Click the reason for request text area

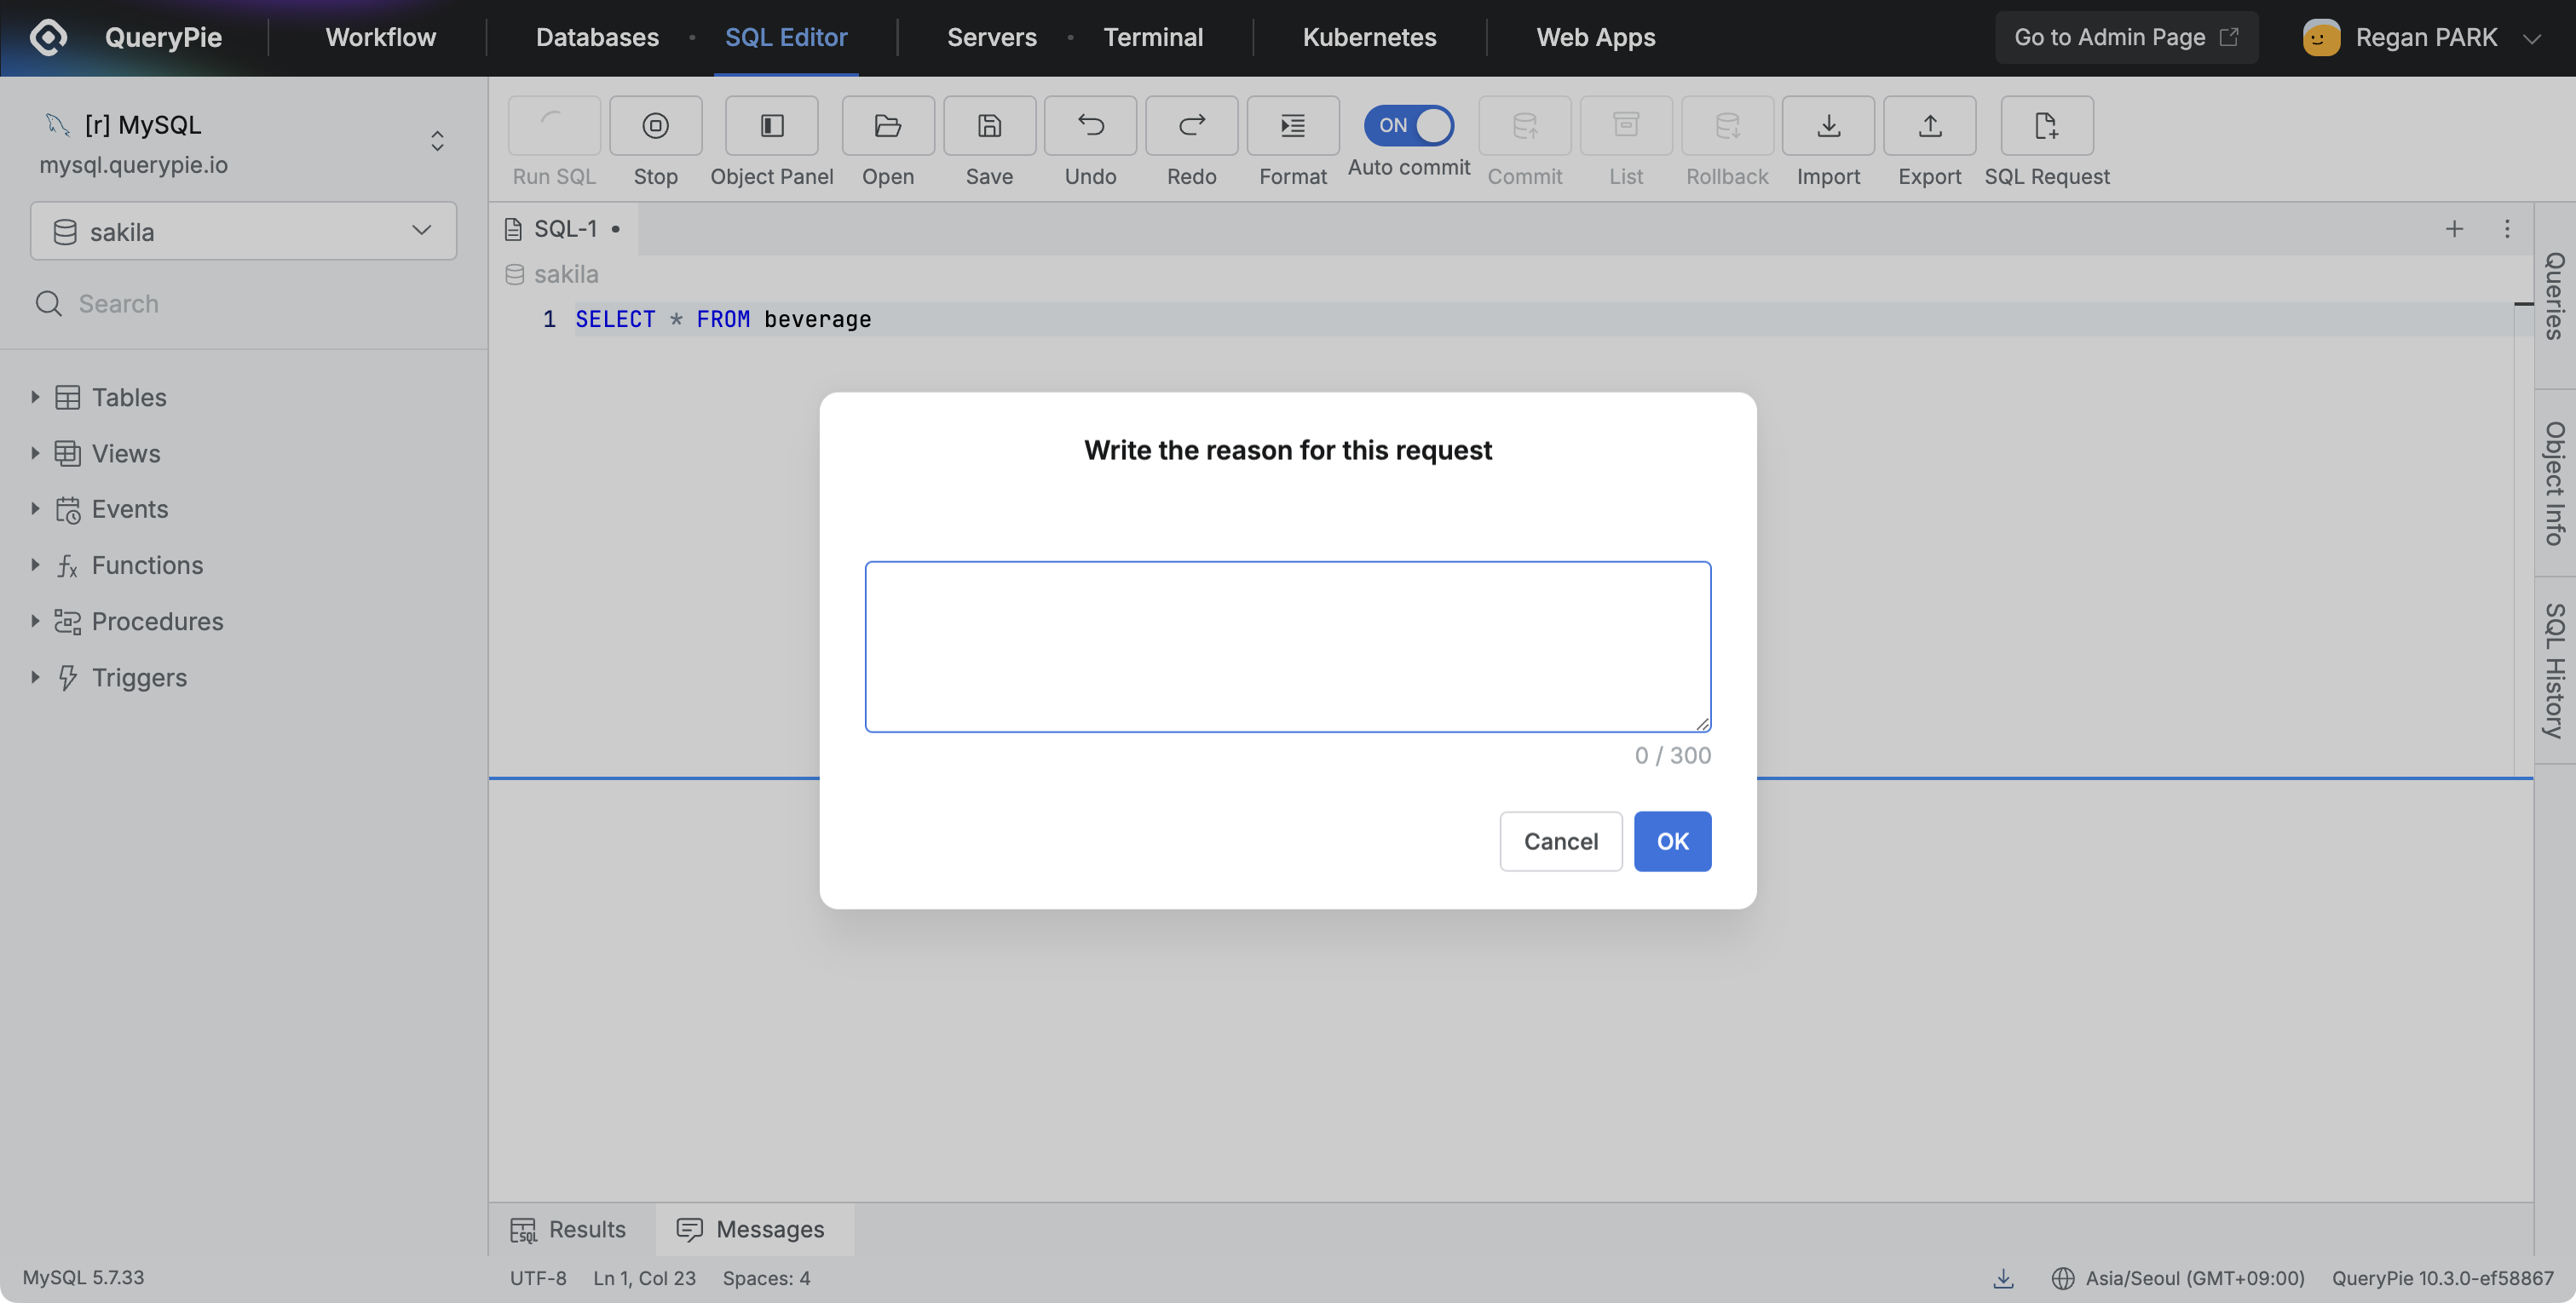click(x=1287, y=646)
